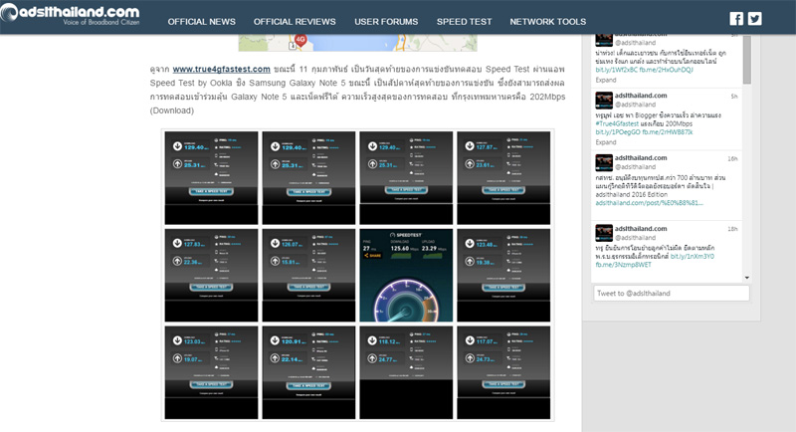
Task: Click the Twitter widget scrollbar down arrow
Action: [747, 278]
